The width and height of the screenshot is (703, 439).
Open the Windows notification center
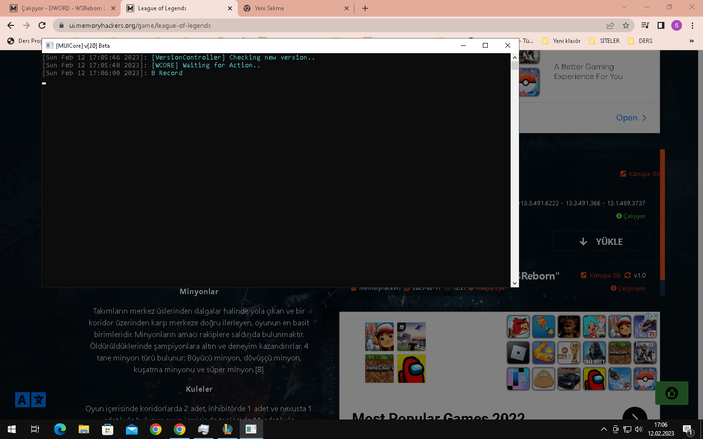[688, 430]
